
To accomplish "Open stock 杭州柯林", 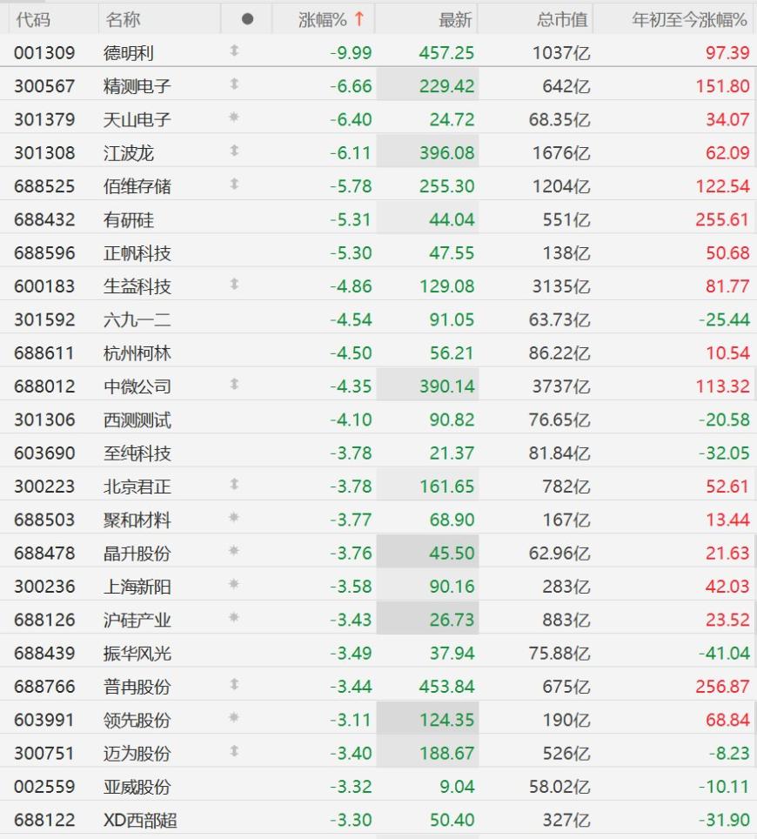I will (137, 353).
